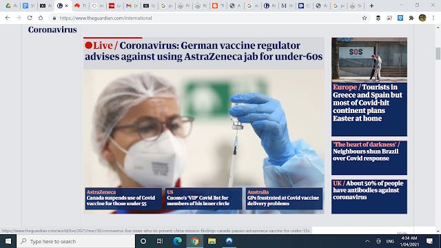Reload the Guardian page
The height and width of the screenshot is (248, 441).
point(30,18)
